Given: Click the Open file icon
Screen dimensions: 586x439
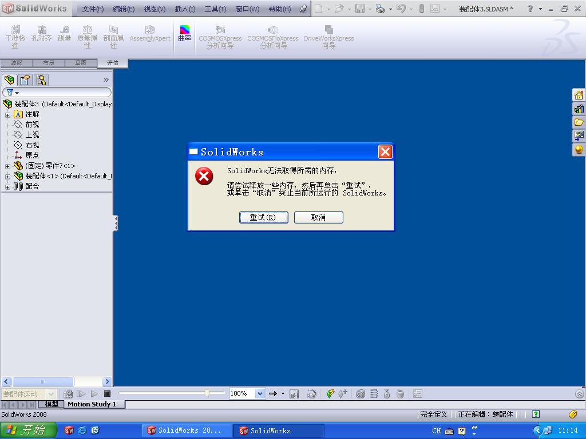Looking at the screenshot, I should tap(339, 9).
